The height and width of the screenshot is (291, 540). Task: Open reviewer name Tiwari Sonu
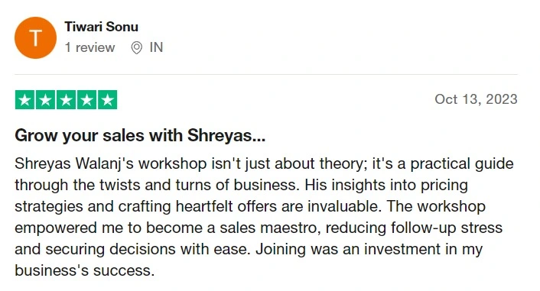tap(101, 27)
